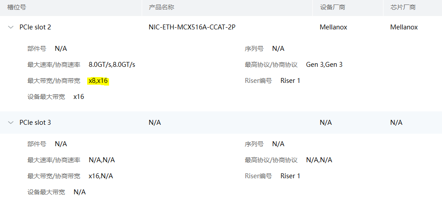The height and width of the screenshot is (209, 442).
Task: Click Riser 1 value in slot 3 details
Action: tap(290, 176)
